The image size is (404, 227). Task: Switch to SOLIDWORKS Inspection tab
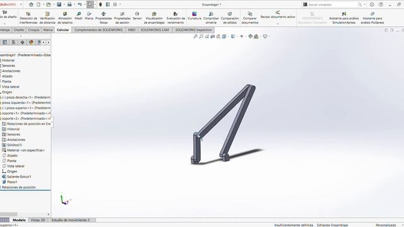(193, 30)
